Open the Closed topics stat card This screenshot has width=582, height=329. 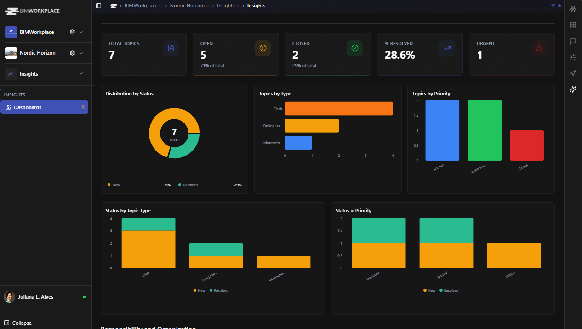coord(328,54)
